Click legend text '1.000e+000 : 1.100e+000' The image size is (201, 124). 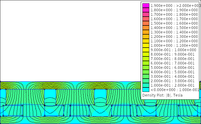[174, 45]
